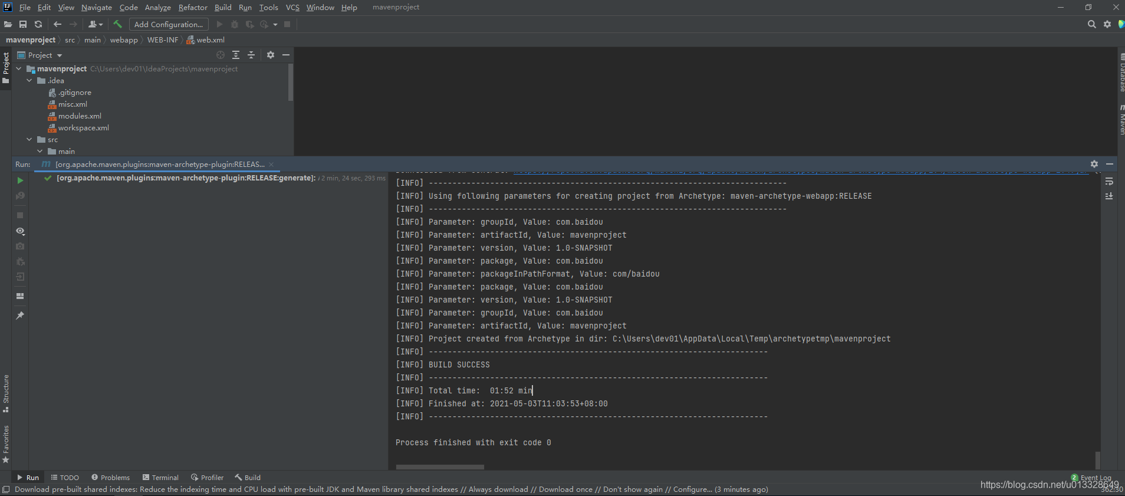Image resolution: width=1125 pixels, height=496 pixels.
Task: Select the maven-archetype-plugin generate result row
Action: click(x=209, y=178)
